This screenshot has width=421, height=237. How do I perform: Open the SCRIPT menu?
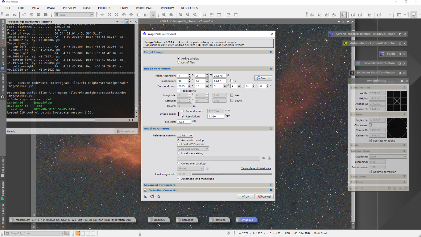coord(123,8)
